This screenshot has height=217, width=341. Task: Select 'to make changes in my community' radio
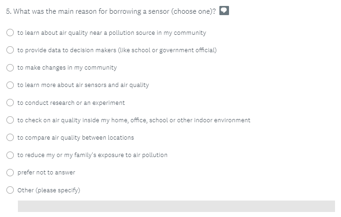11,68
